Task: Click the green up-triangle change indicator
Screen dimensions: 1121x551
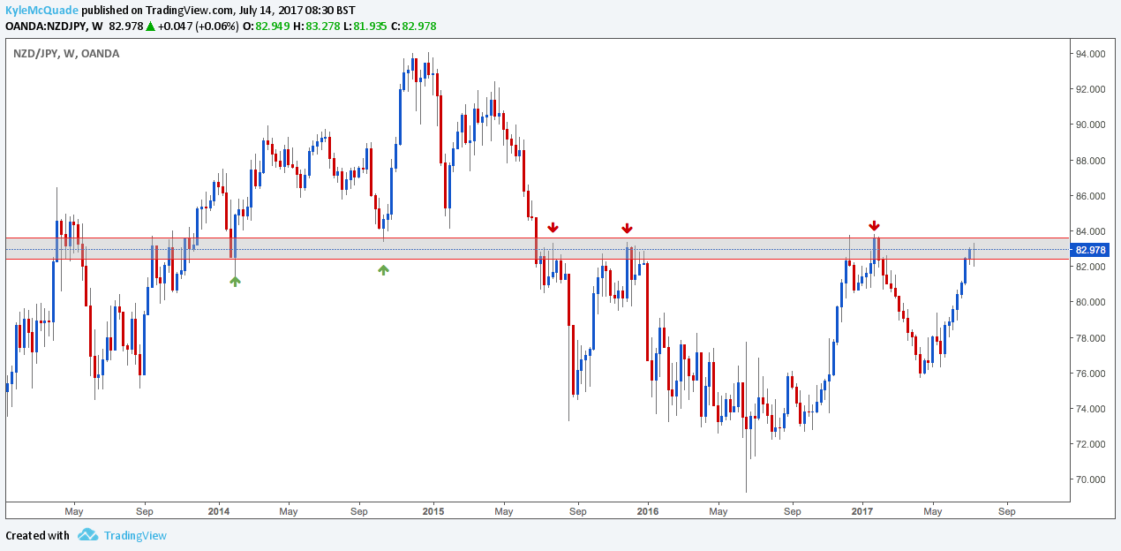Action: point(151,26)
